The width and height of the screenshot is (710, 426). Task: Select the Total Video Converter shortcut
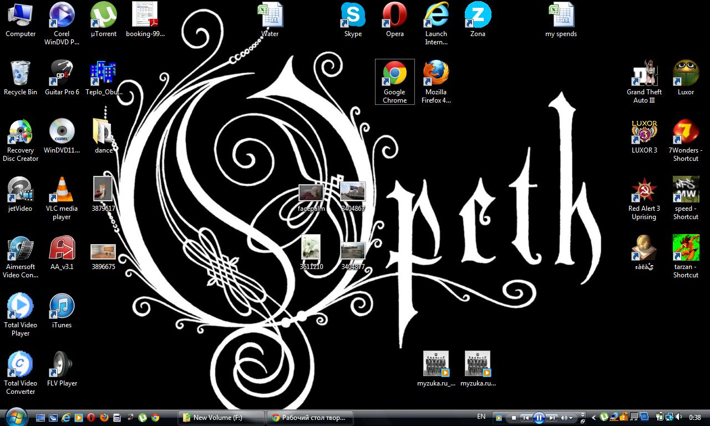tap(21, 373)
